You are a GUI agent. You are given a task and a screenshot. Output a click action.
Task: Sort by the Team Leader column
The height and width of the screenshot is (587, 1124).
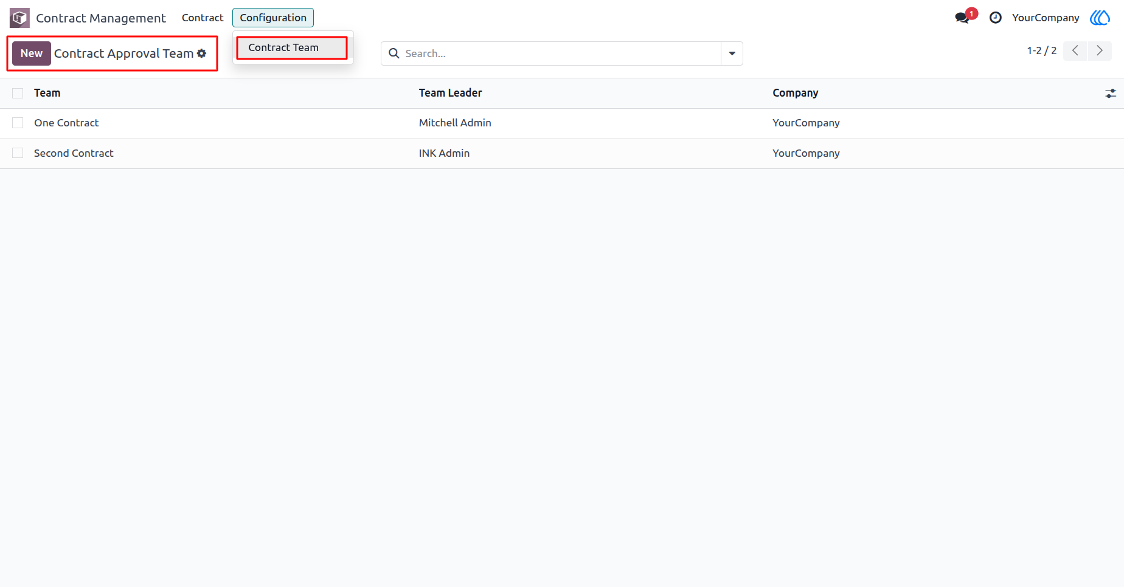(x=451, y=93)
